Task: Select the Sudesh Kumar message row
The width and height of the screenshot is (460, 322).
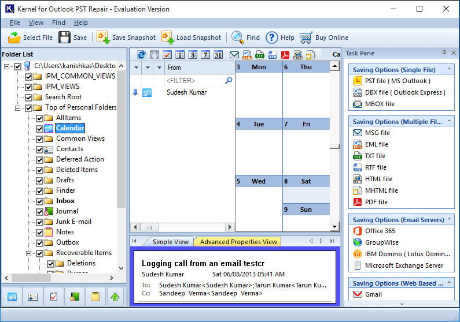Action: (182, 92)
